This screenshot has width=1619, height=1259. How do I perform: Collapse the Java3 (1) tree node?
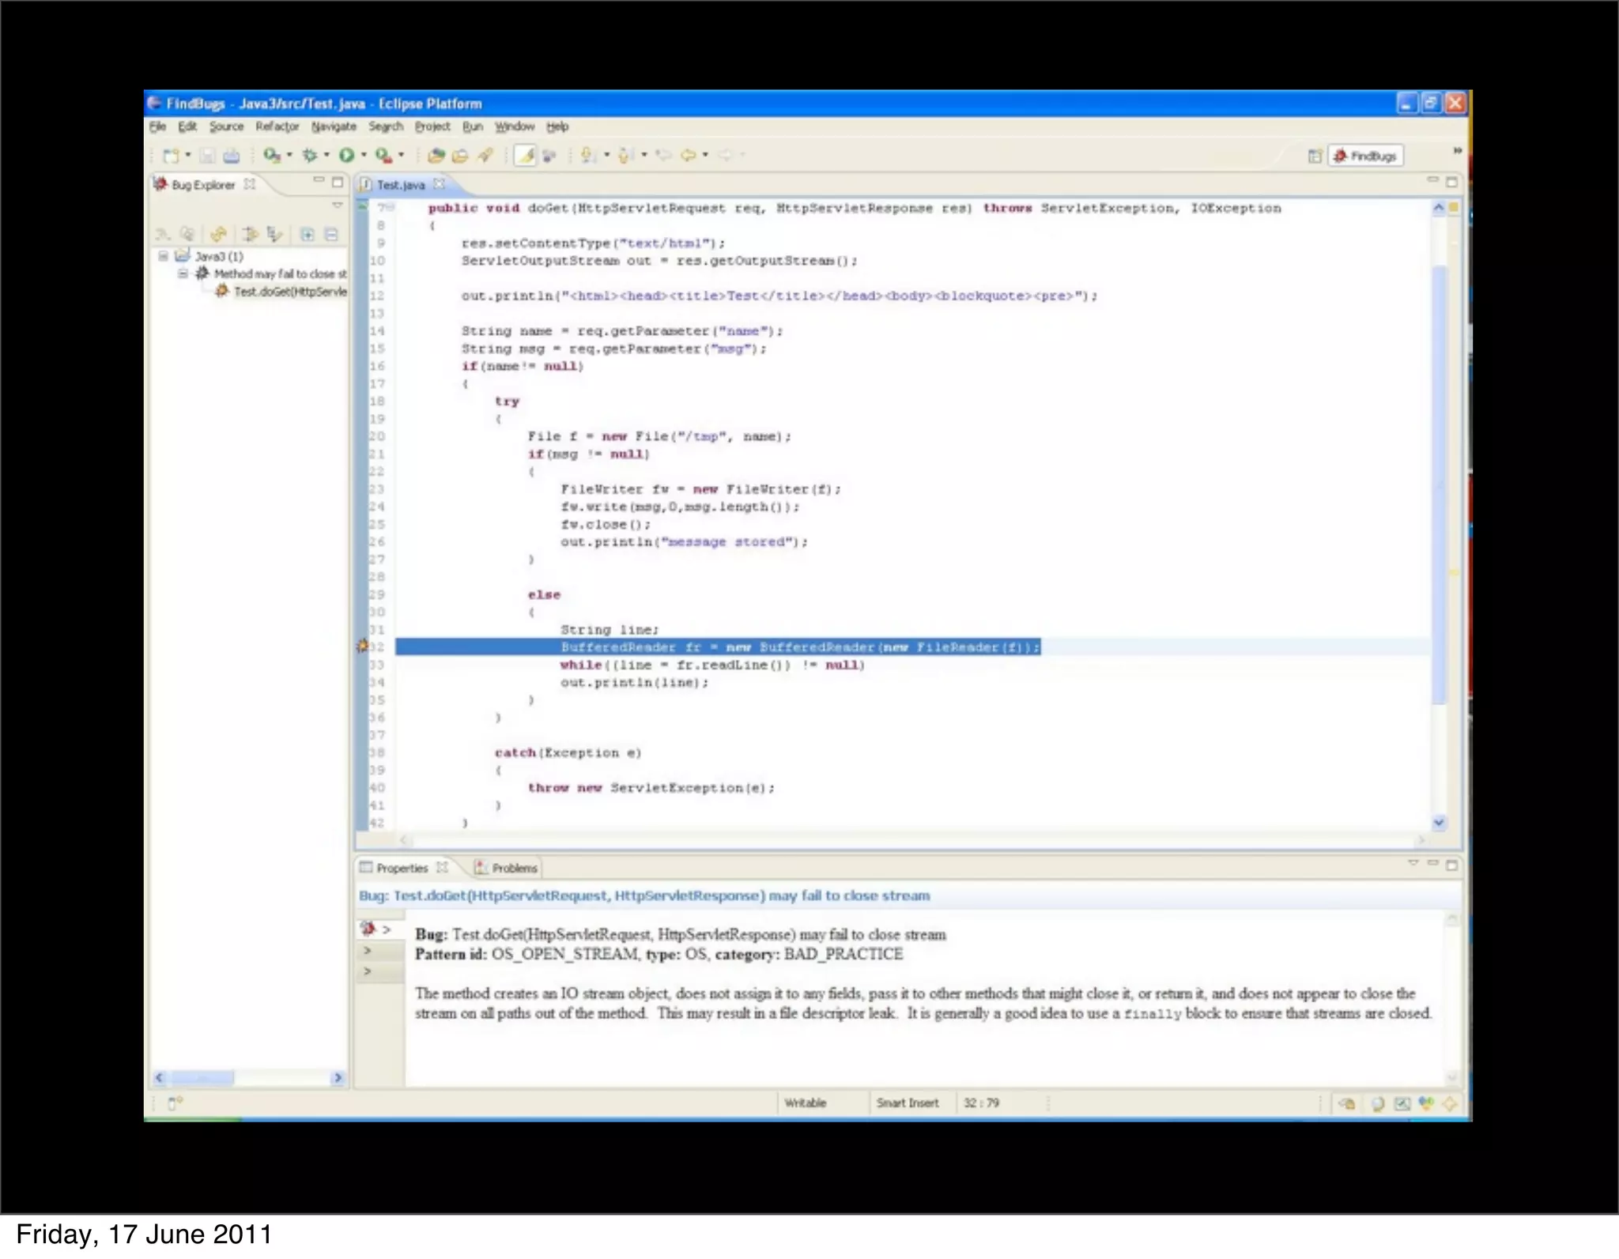163,256
